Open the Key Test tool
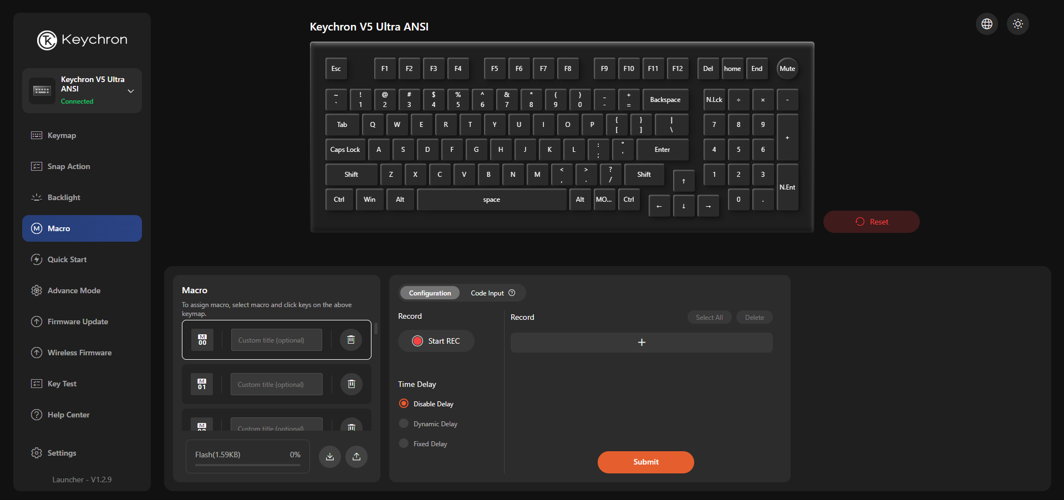The height and width of the screenshot is (500, 1064). pyautogui.click(x=61, y=383)
